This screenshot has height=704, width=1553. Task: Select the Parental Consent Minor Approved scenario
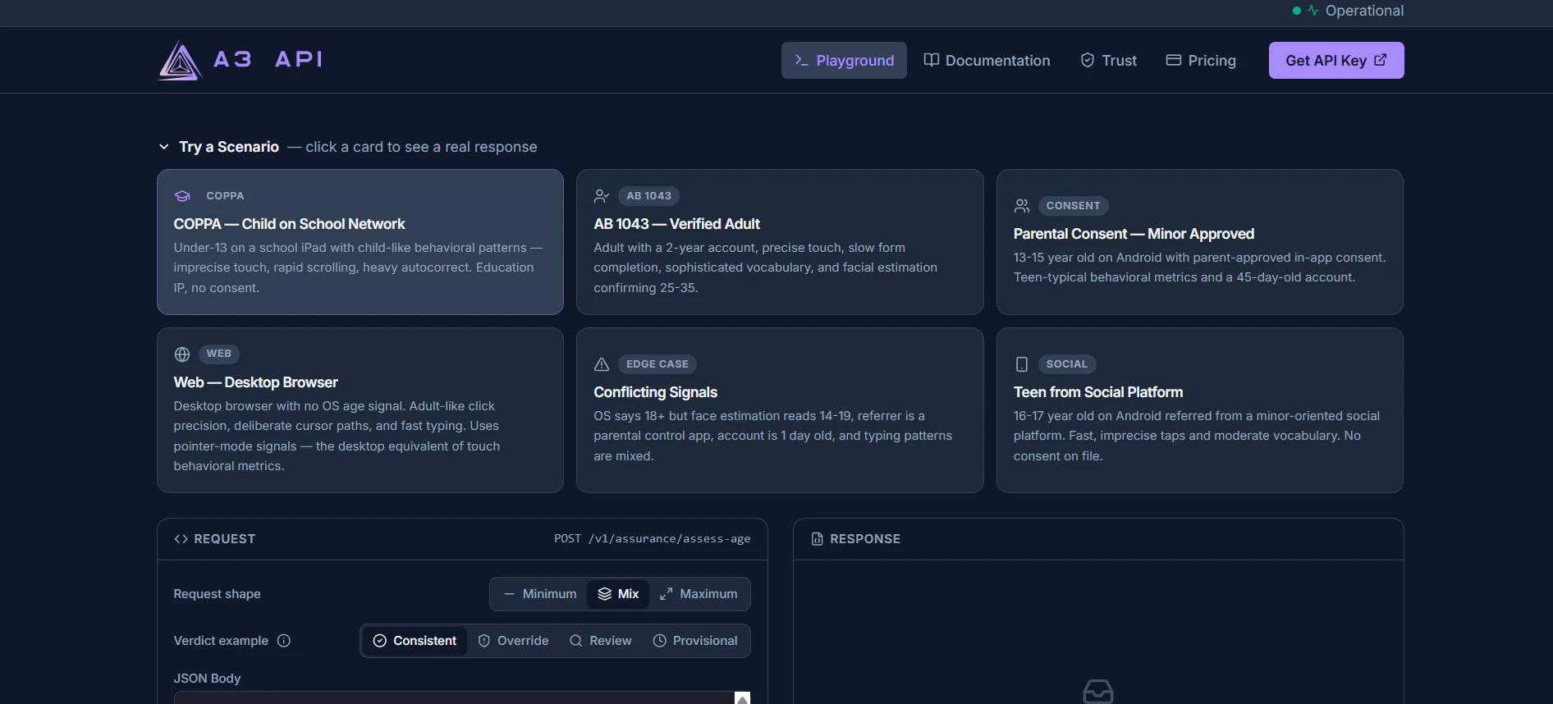[x=1199, y=242]
